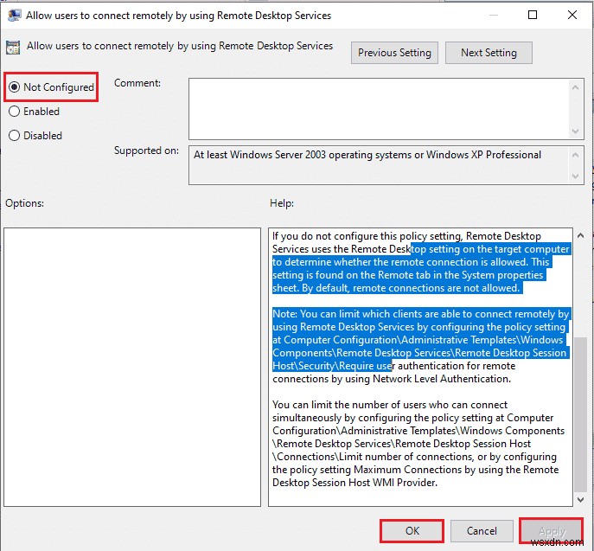Click the policy setting icon beside heading

click(x=13, y=48)
